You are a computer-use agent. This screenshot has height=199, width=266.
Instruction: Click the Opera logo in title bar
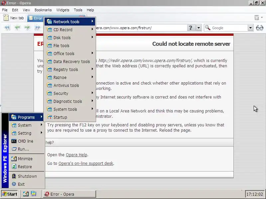[x=3, y=3]
